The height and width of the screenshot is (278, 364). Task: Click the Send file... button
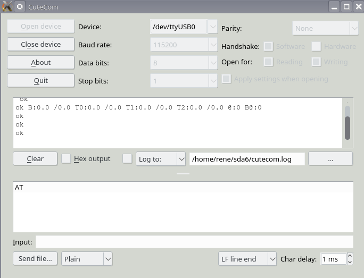tap(35, 259)
